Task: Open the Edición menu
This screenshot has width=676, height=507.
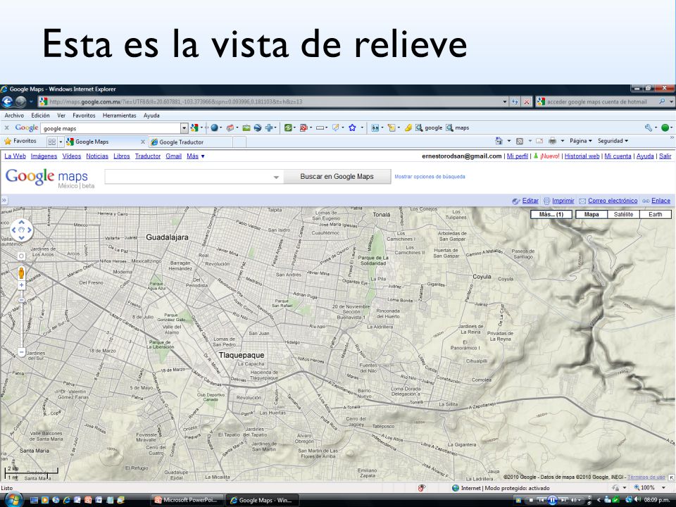Action: pyautogui.click(x=40, y=115)
